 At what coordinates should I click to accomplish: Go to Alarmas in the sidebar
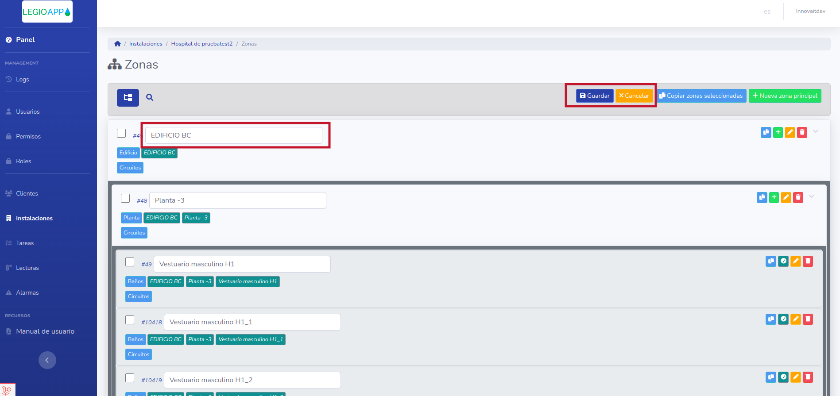point(27,292)
